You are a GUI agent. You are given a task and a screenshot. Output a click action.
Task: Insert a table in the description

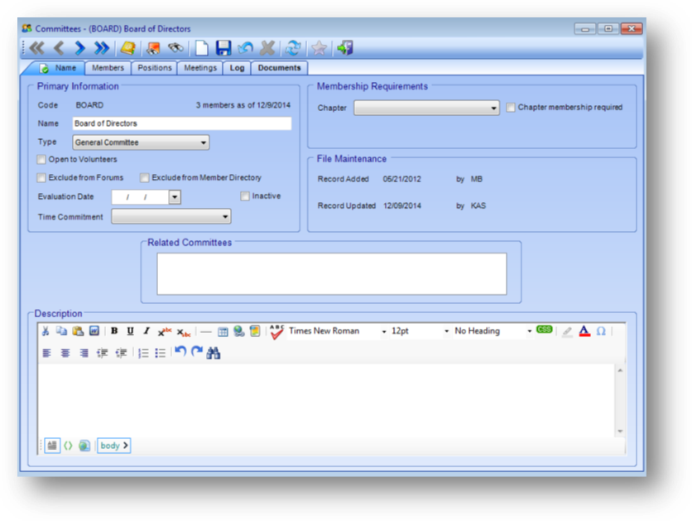point(223,331)
